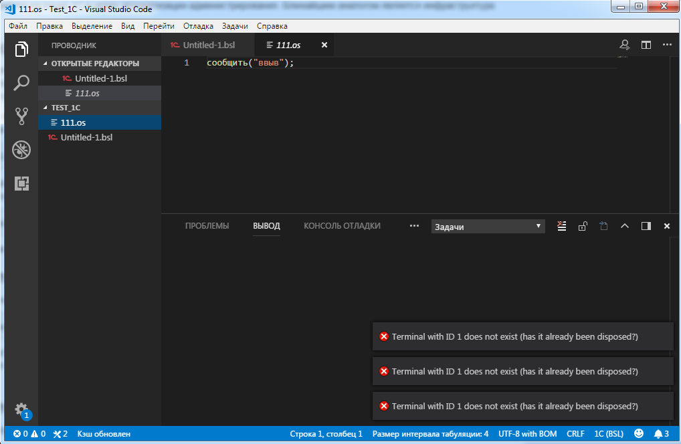Select Untitled-1.bsl in TEST_1C folder
This screenshot has width=681, height=444.
pyautogui.click(x=100, y=137)
